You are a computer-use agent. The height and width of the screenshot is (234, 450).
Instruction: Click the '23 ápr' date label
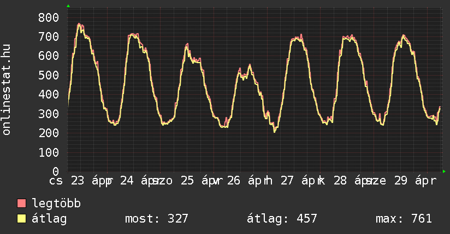[91, 181]
